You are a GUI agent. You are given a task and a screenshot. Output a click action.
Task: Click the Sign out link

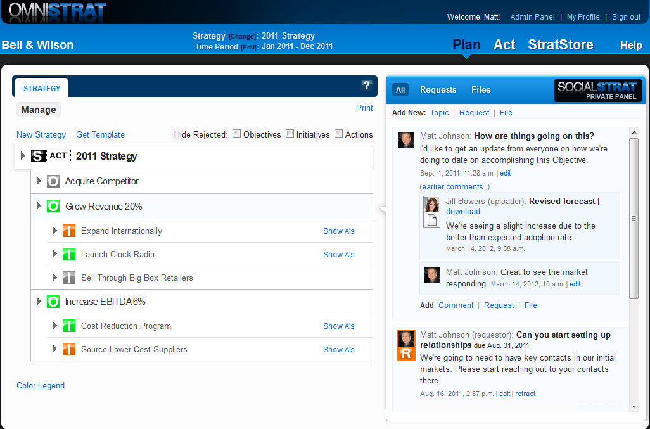[626, 17]
